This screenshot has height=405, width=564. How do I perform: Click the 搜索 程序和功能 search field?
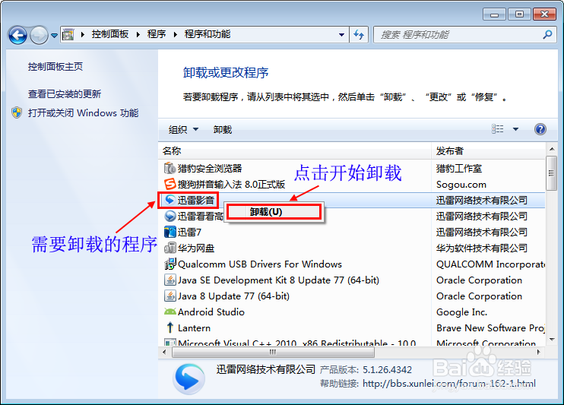tap(458, 35)
